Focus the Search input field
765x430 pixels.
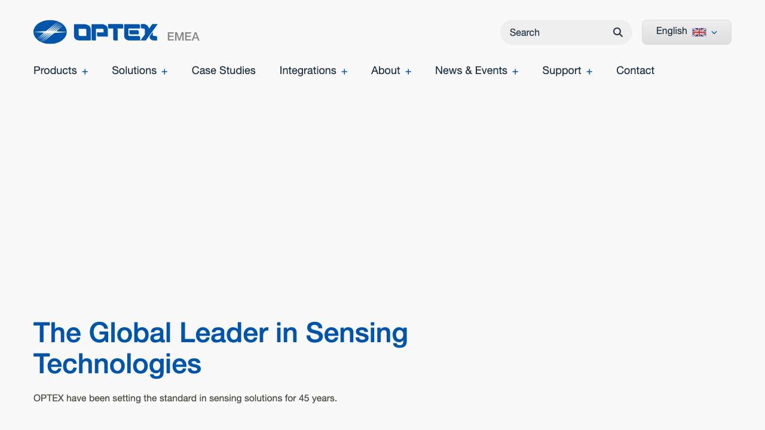(x=556, y=32)
